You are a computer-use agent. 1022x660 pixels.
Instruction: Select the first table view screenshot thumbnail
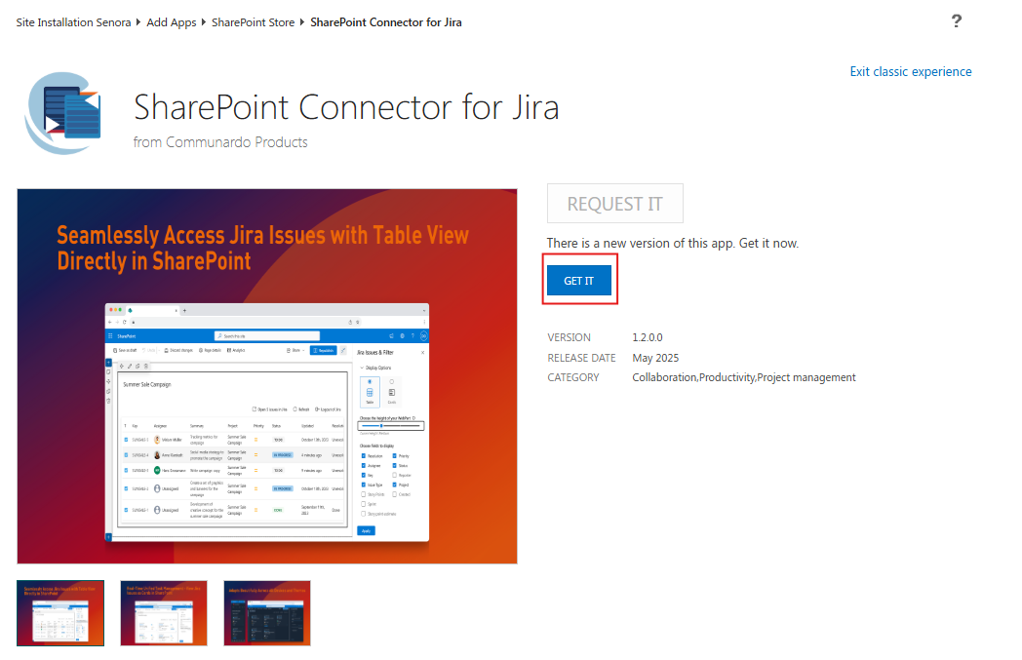coord(60,613)
